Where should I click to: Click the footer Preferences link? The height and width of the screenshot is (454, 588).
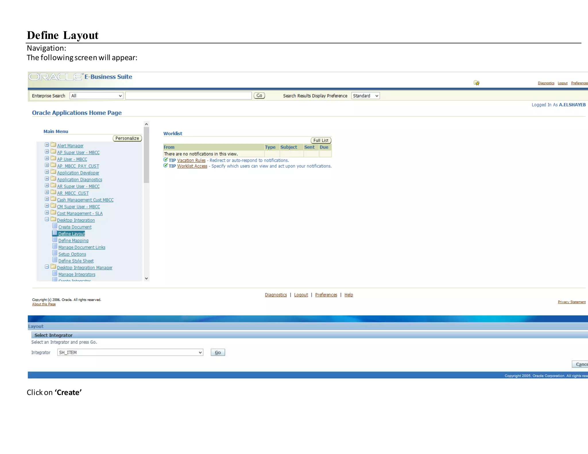[326, 295]
